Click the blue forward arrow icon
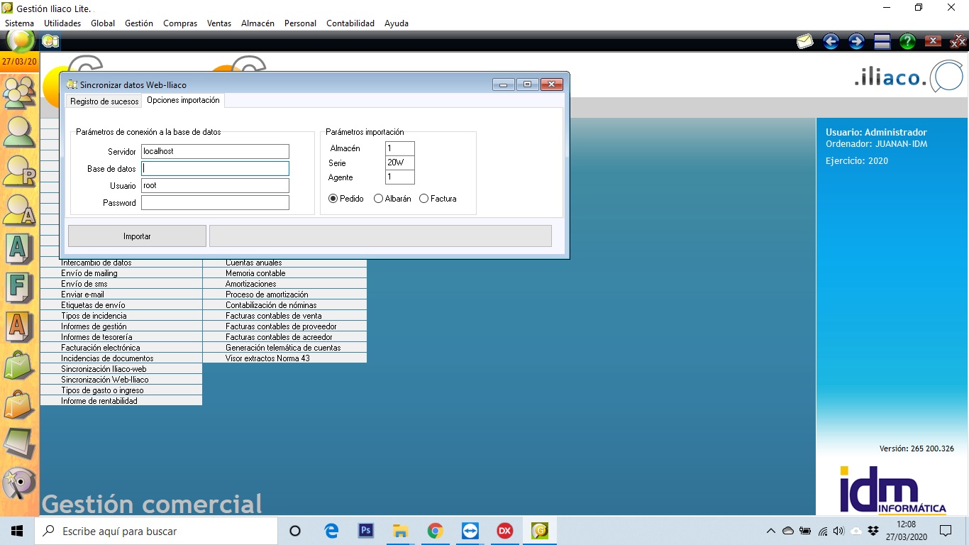 856,41
